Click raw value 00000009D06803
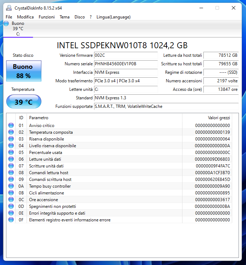The height and width of the screenshot is (265, 246). 212,159
